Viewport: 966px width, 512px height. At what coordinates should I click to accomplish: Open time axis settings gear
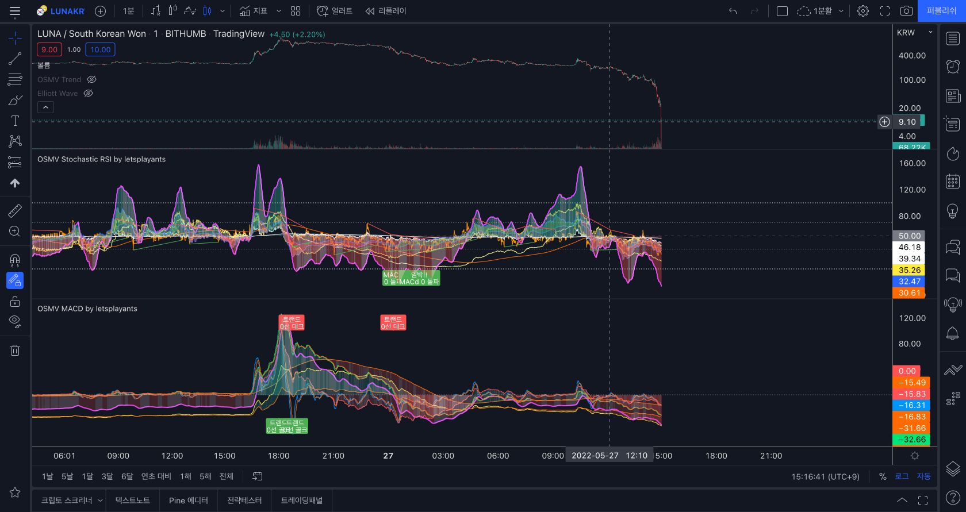point(915,456)
